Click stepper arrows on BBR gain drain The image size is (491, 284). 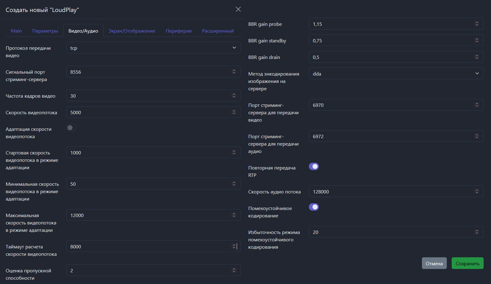tap(477, 57)
